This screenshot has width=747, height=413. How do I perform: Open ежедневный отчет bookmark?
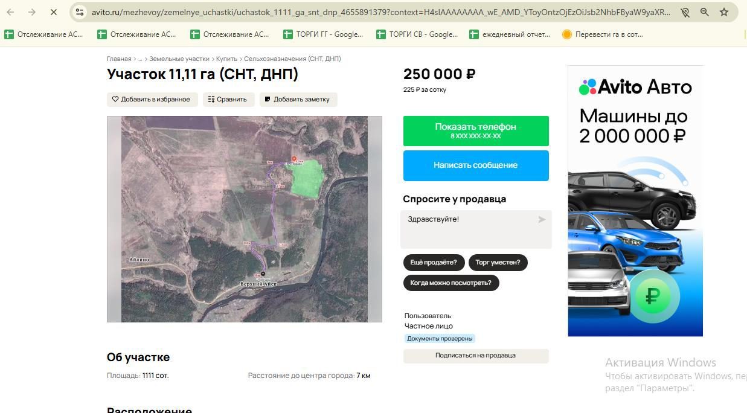pos(510,34)
